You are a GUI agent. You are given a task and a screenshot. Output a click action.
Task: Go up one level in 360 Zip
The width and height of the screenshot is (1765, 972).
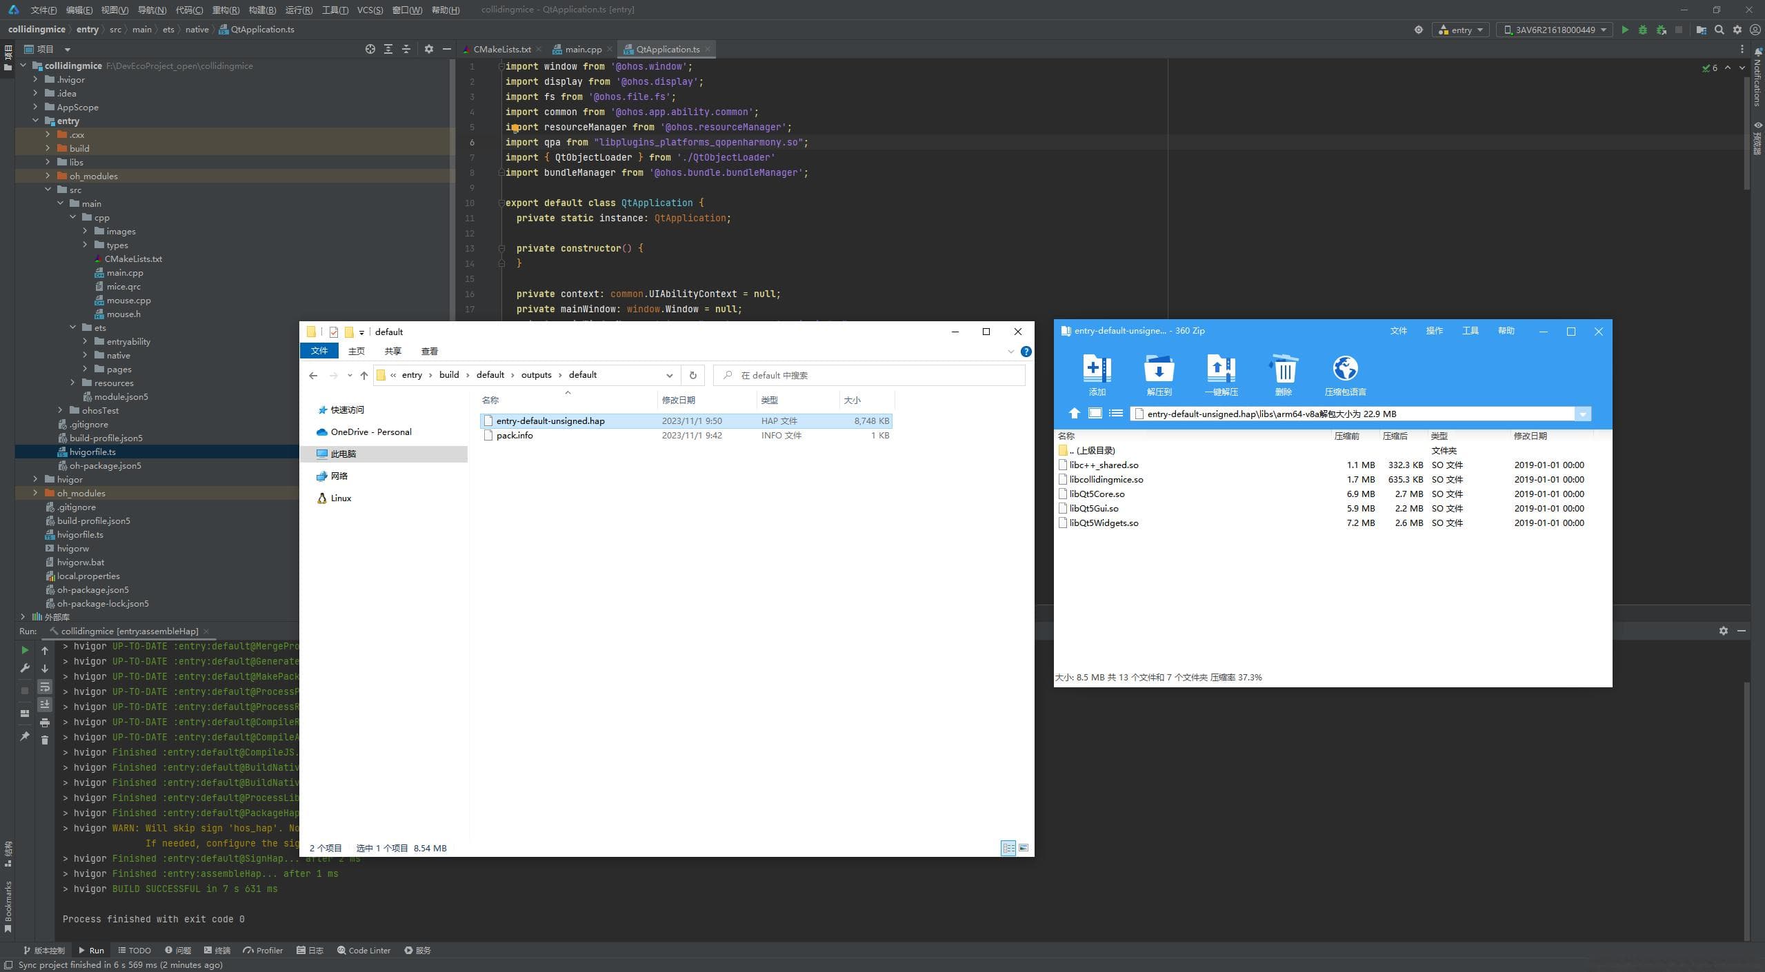point(1074,414)
